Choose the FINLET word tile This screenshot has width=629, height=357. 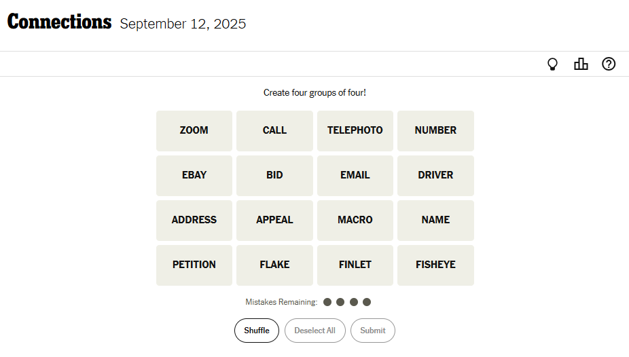pos(355,265)
